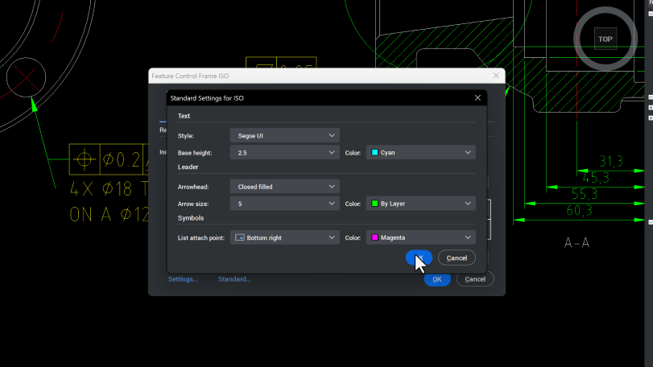Click the position tolerance symbol in drawing
653x367 pixels.
coord(85,159)
